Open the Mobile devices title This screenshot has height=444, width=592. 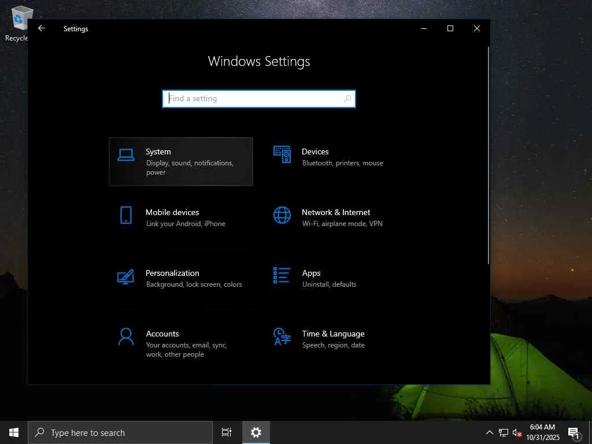pos(172,212)
